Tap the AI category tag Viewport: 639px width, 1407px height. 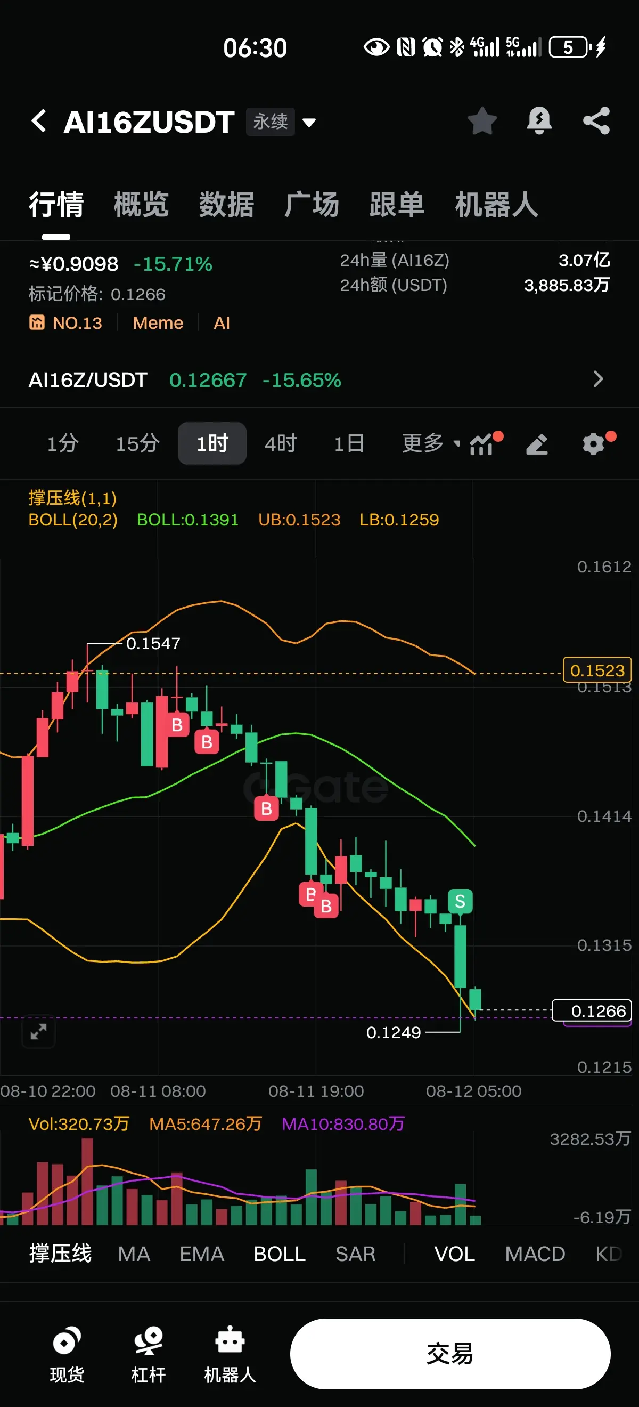click(x=222, y=323)
